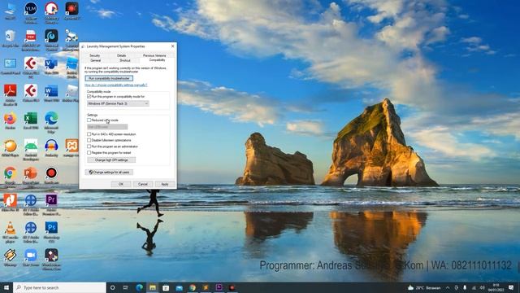This screenshot has height=293, width=520.
Task: Open File Explorer from the taskbar
Action: tap(153, 287)
